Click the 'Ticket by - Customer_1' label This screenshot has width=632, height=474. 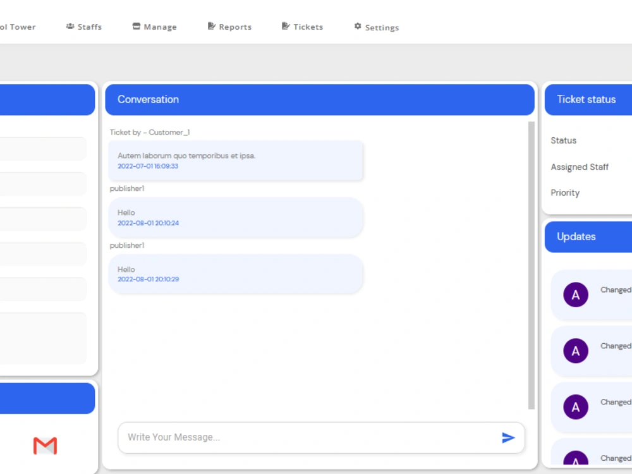coord(150,132)
